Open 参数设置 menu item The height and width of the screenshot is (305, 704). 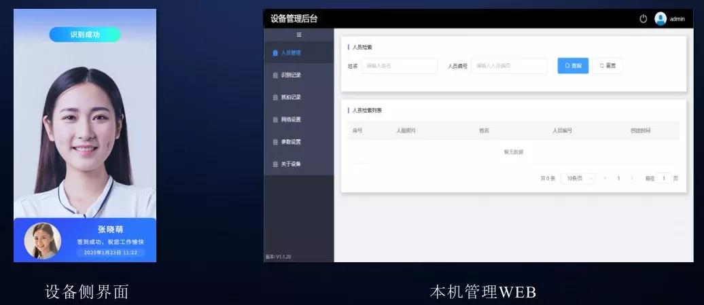click(x=298, y=142)
